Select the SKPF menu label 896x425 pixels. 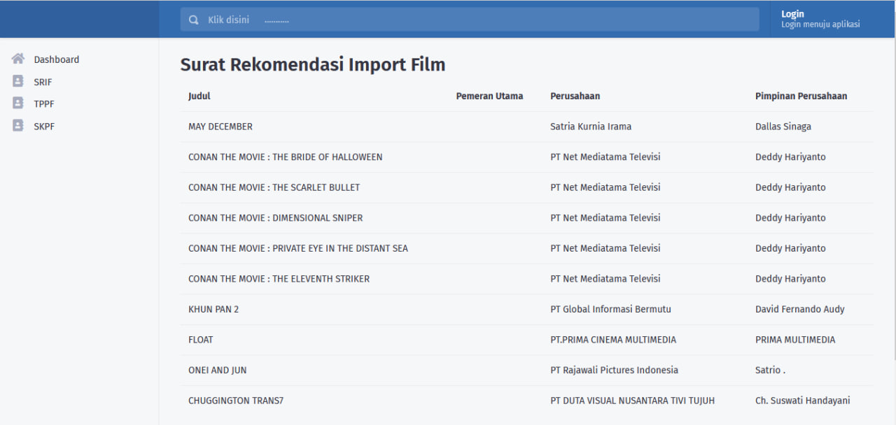[44, 127]
